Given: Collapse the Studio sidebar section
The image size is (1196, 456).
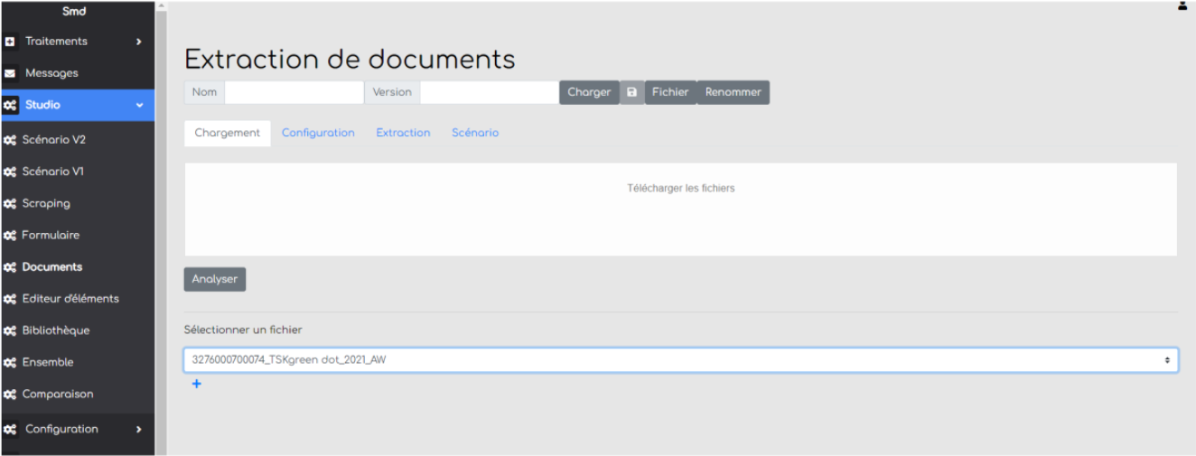Looking at the screenshot, I should [139, 106].
